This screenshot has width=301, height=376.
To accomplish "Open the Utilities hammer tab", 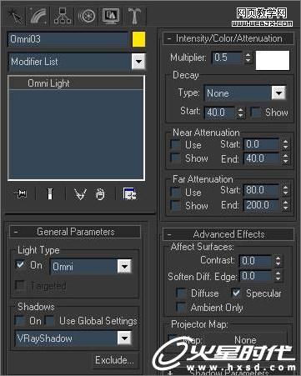I will 134,16.
